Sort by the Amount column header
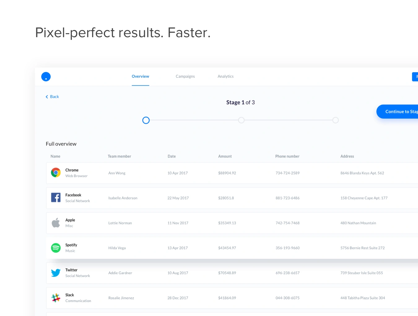418x316 pixels. click(x=225, y=156)
